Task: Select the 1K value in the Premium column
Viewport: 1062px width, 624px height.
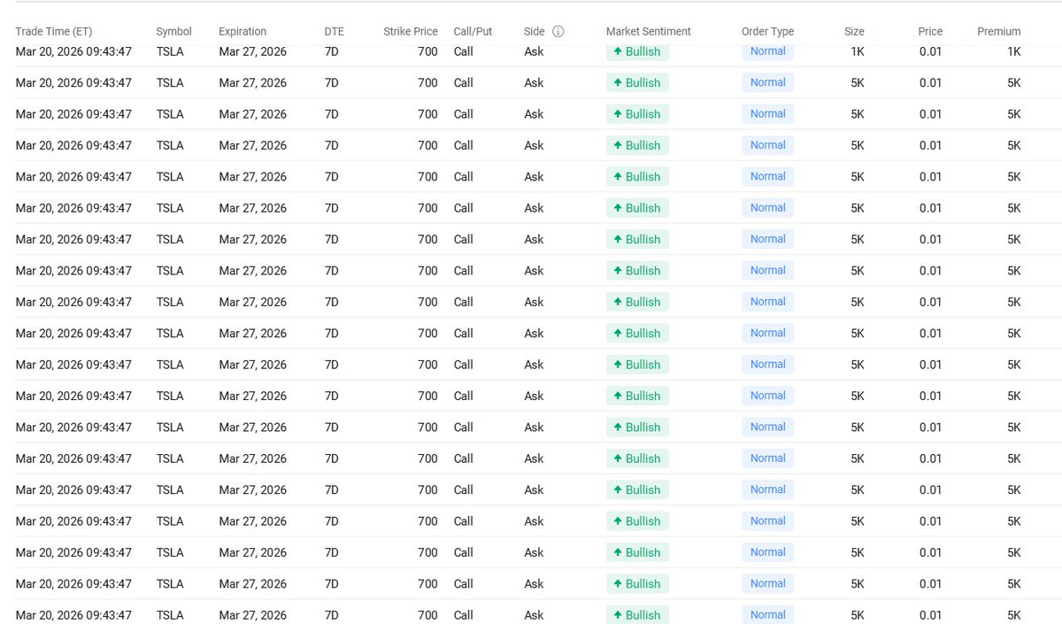Action: (x=1014, y=51)
